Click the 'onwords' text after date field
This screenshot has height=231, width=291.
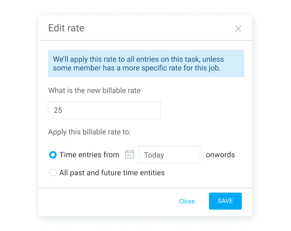[220, 155]
